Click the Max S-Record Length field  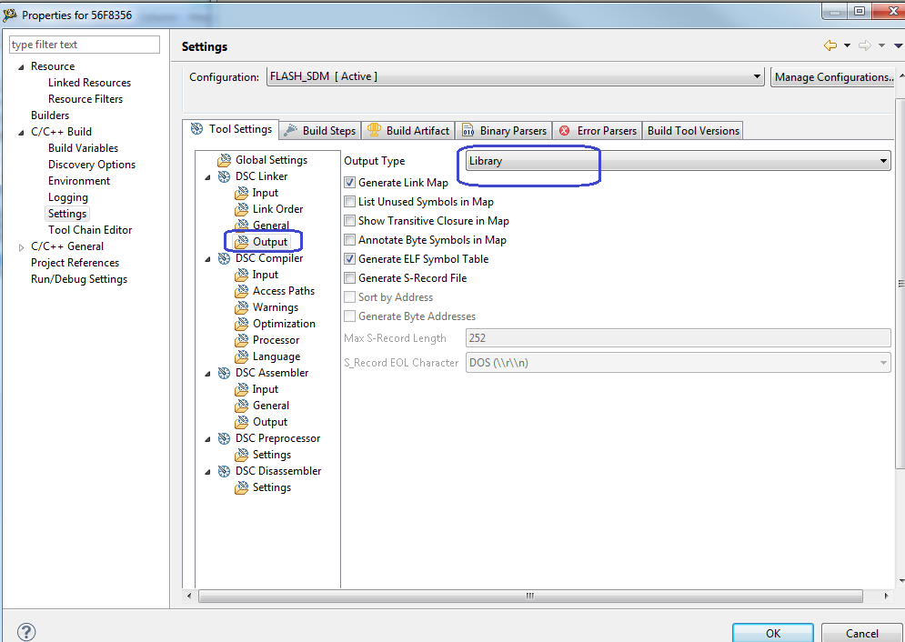[x=679, y=338]
